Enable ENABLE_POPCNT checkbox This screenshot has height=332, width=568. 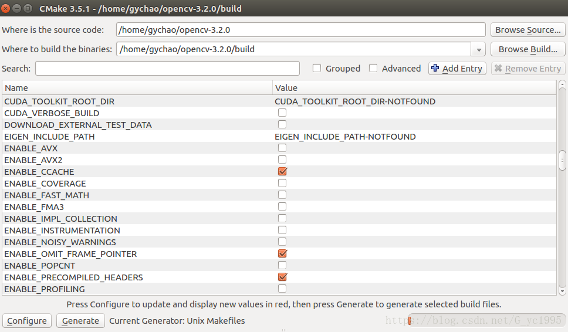(x=282, y=265)
